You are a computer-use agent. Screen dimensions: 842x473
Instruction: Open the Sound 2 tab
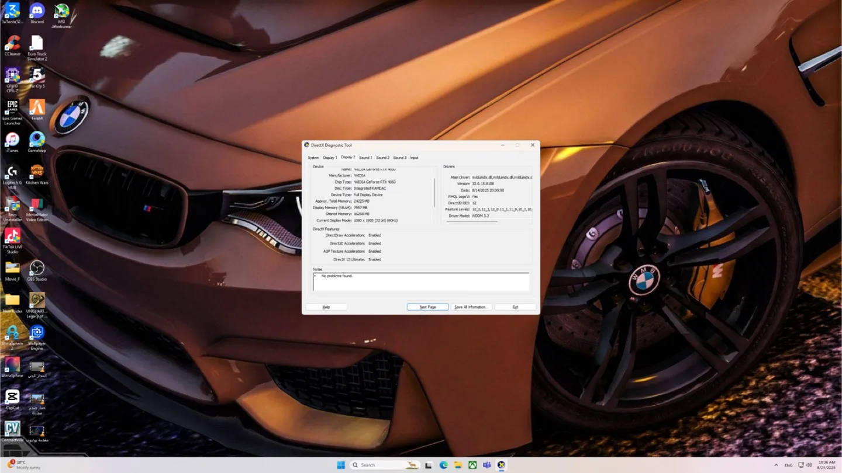tap(382, 158)
